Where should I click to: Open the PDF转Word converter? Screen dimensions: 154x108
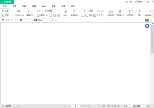[18, 13]
